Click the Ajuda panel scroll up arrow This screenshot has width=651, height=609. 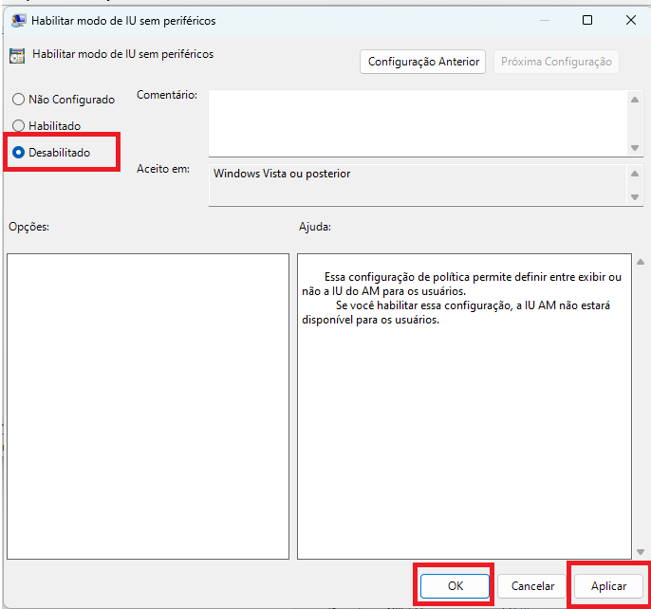[x=640, y=262]
